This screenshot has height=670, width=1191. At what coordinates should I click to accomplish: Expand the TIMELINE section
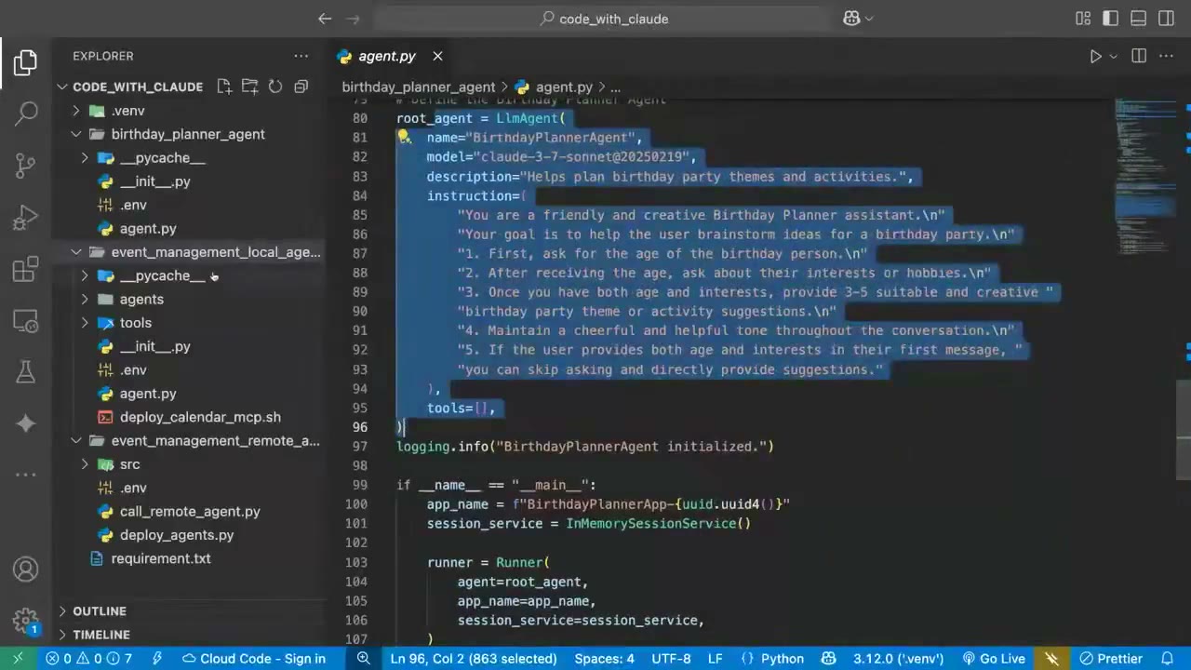click(x=101, y=635)
